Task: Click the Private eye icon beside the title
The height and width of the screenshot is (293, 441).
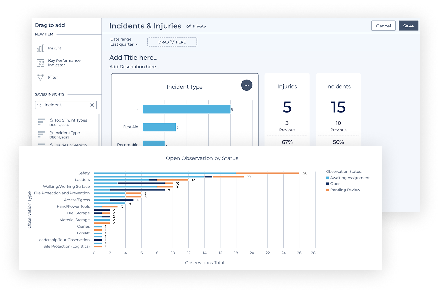Action: pyautogui.click(x=188, y=26)
